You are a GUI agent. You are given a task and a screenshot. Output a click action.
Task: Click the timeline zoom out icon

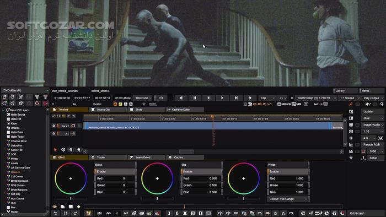click(71, 150)
